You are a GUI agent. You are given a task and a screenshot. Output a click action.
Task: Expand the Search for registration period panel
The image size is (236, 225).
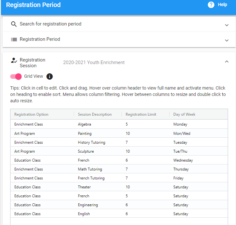[226, 25]
